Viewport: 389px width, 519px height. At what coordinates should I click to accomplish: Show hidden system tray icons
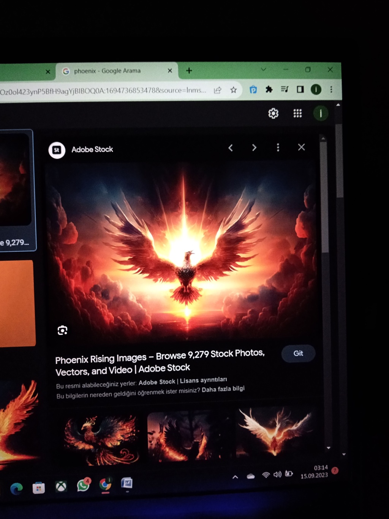(x=236, y=477)
